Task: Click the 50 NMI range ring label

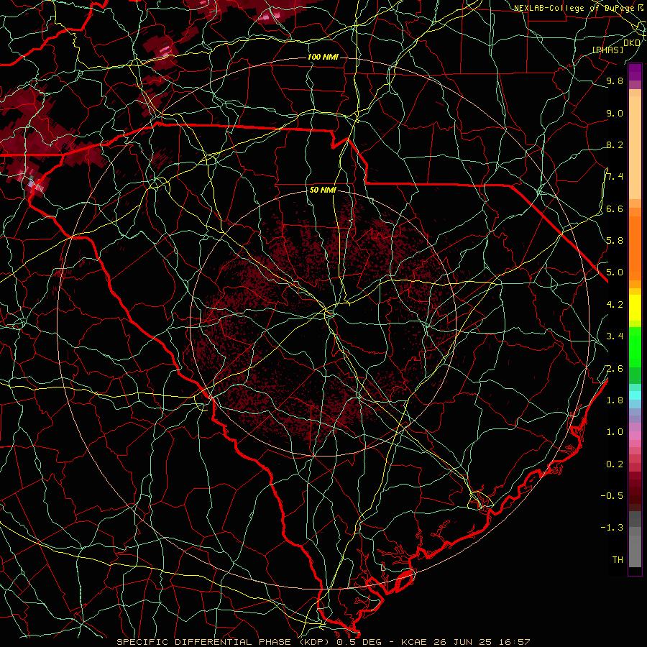Action: (x=323, y=191)
